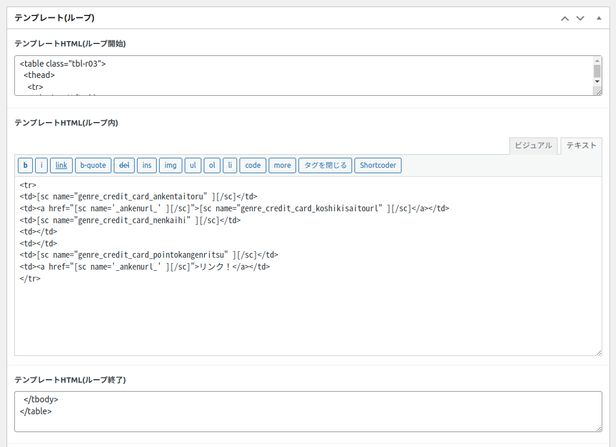Insert a list item with li button
616x447 pixels.
(229, 165)
